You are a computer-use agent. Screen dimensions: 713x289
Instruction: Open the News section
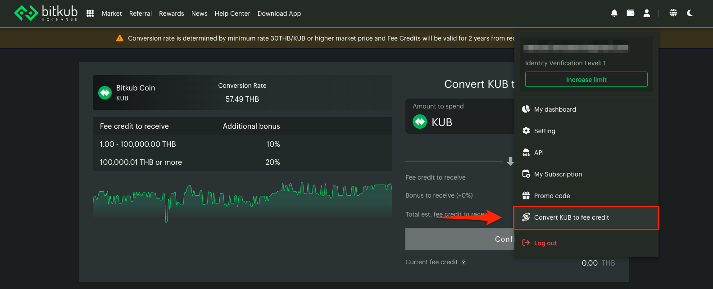tap(200, 14)
